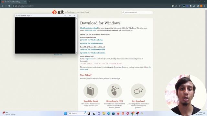Download 32-bit Git for Windows Portable
This screenshot has height=116, width=207.
coord(93,49)
